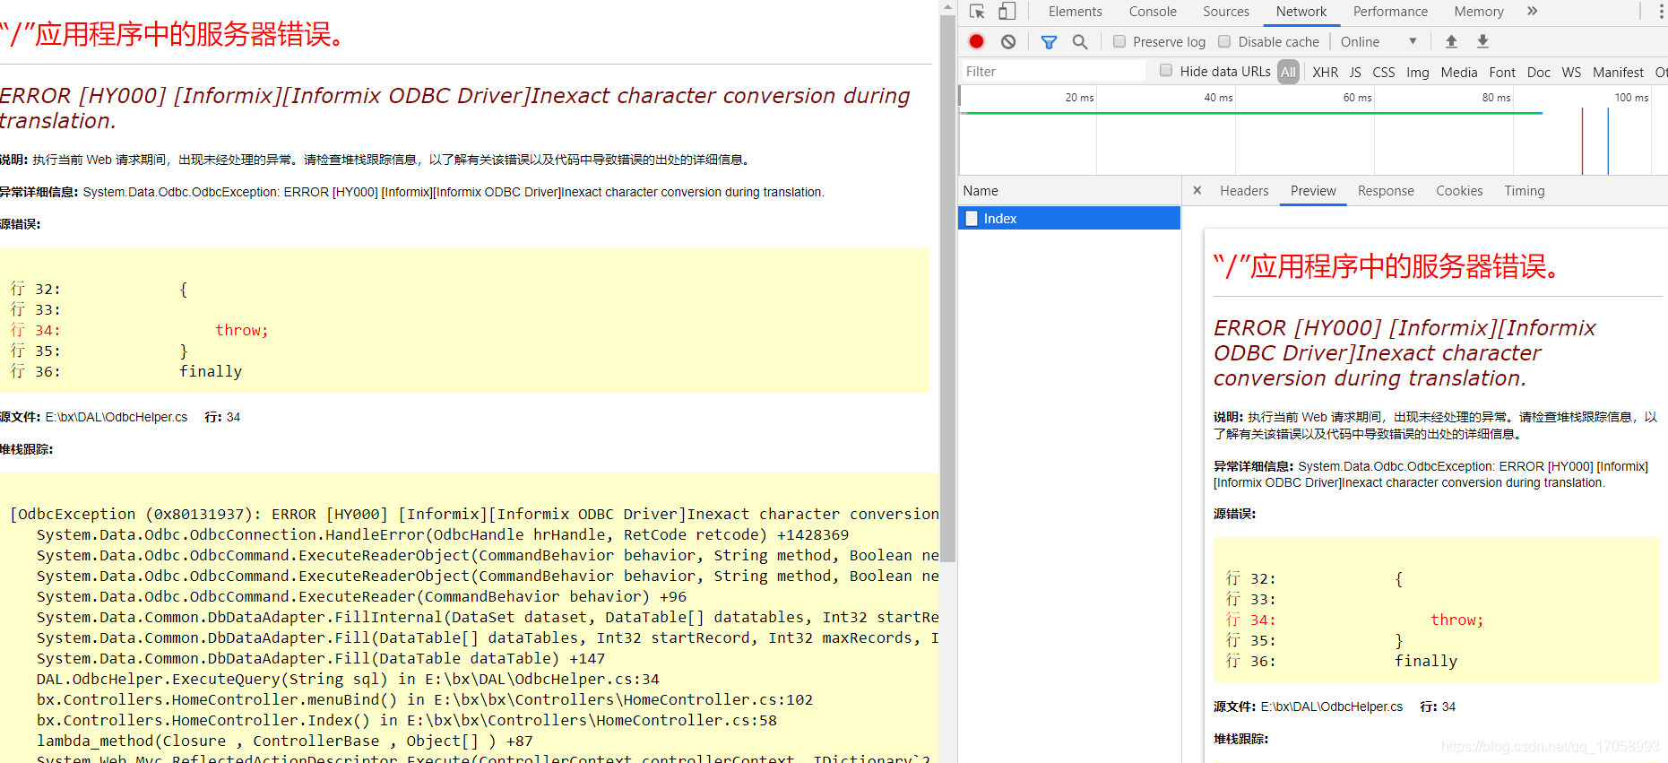Click the '60 ms' timeline tick label
This screenshot has width=1668, height=763.
click(x=1357, y=98)
